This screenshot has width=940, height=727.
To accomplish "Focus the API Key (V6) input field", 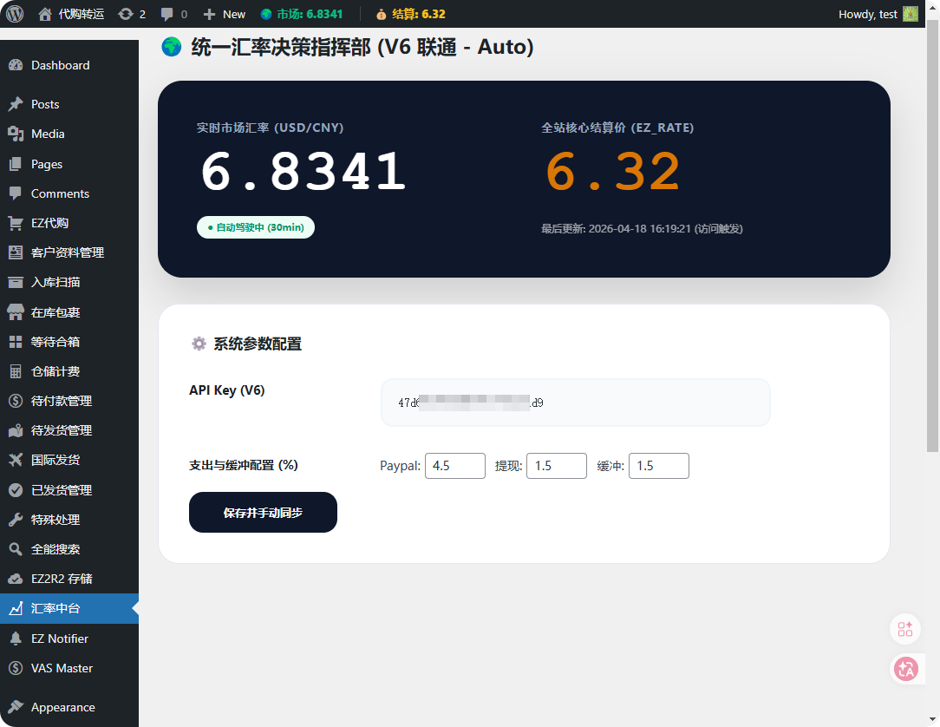I will 575,403.
